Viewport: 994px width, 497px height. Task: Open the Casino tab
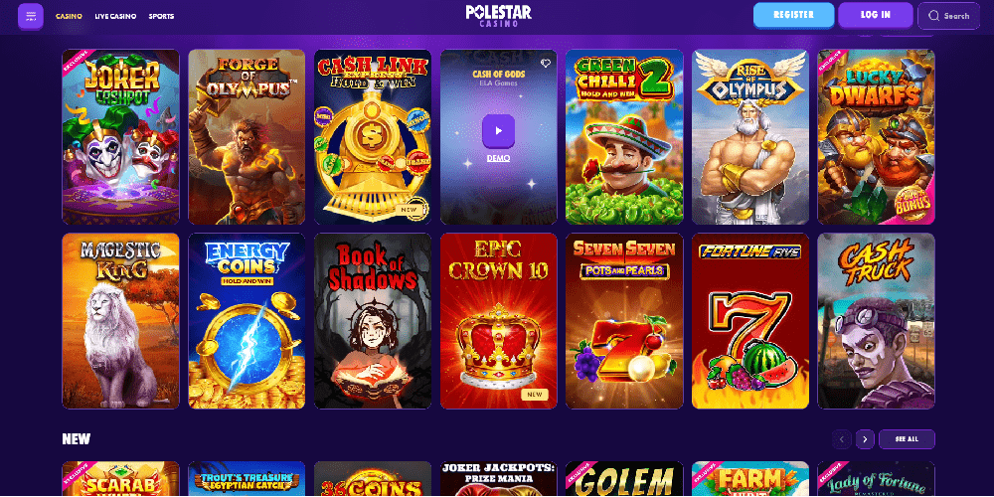[69, 16]
